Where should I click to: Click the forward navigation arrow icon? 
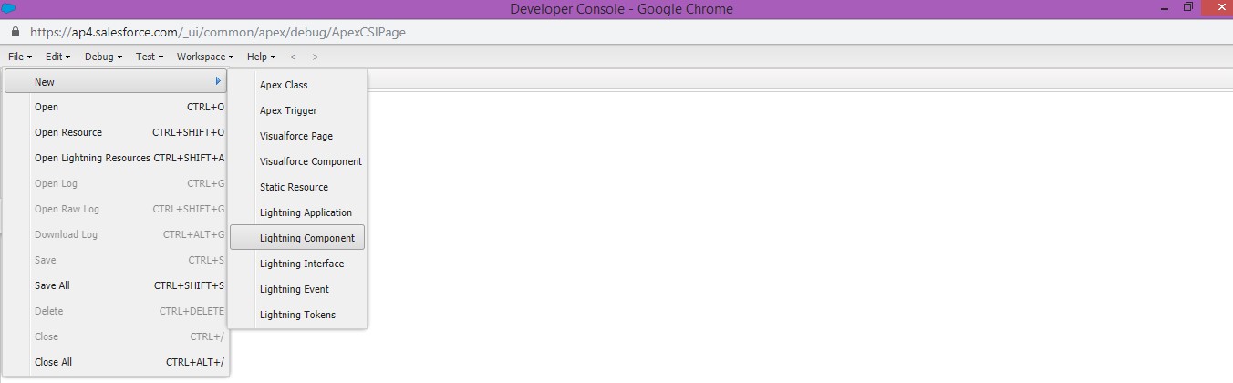tap(316, 57)
